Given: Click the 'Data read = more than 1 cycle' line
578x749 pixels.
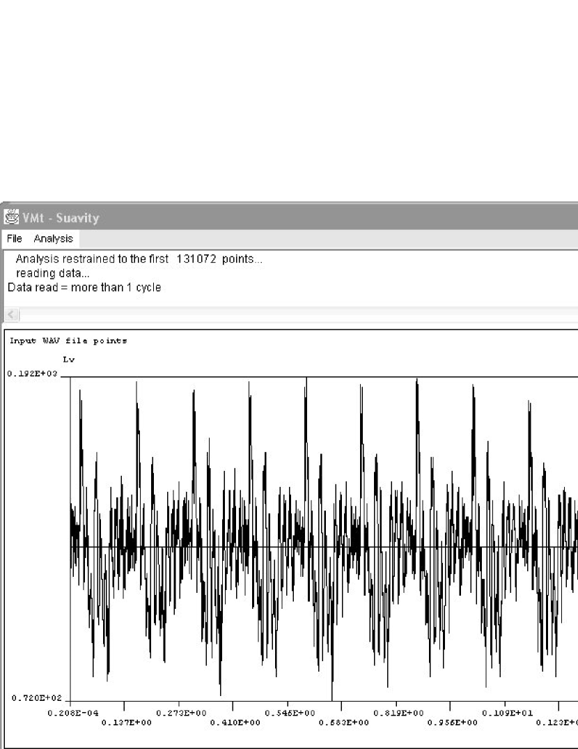Looking at the screenshot, I should click(x=84, y=288).
